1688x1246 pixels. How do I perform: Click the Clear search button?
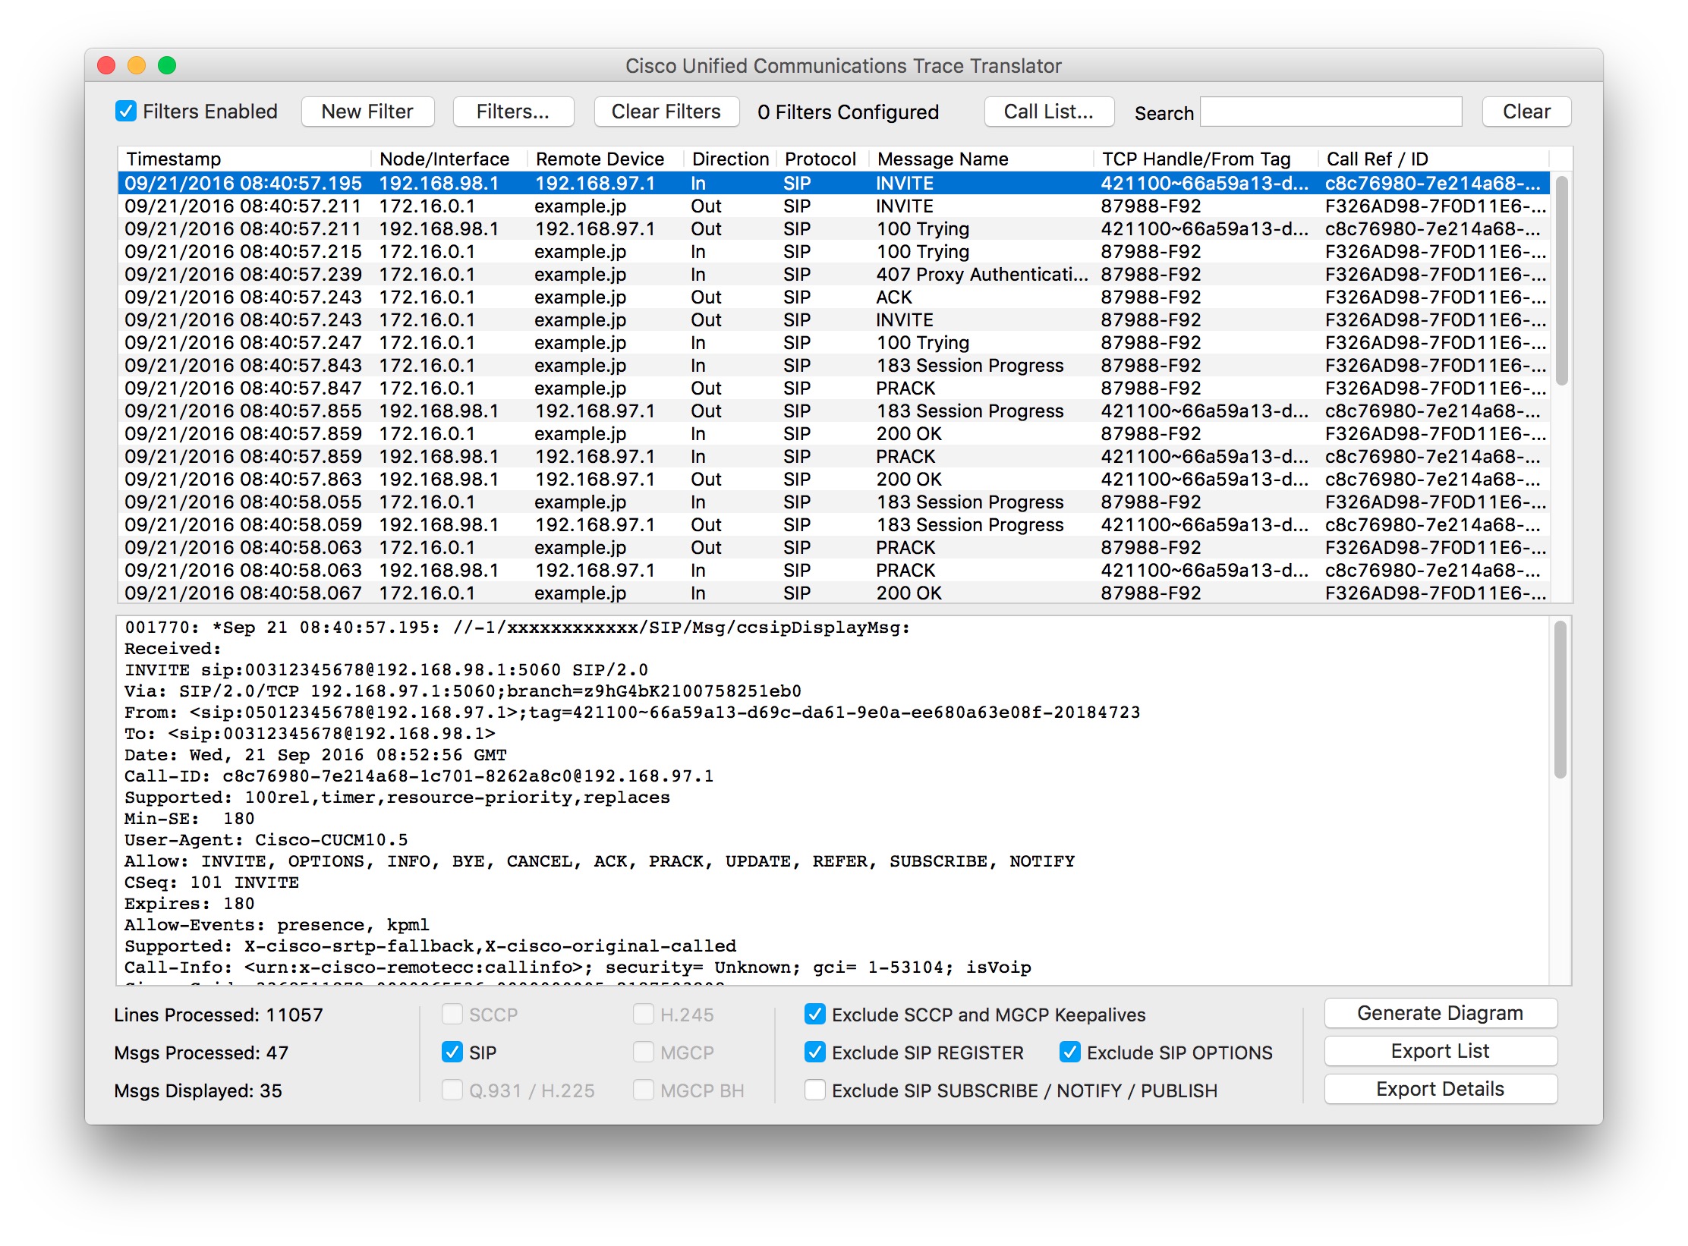pyautogui.click(x=1526, y=112)
